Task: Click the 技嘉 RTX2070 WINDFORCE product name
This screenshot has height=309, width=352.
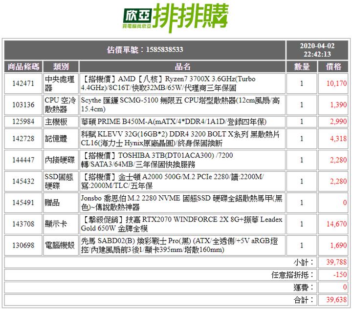Action: 181,224
